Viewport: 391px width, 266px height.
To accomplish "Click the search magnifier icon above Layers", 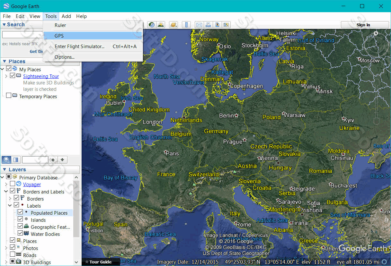I will coord(6,159).
